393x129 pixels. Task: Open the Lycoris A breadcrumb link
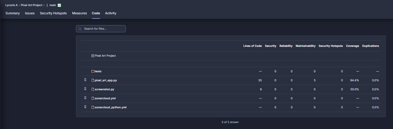(x=11, y=5)
